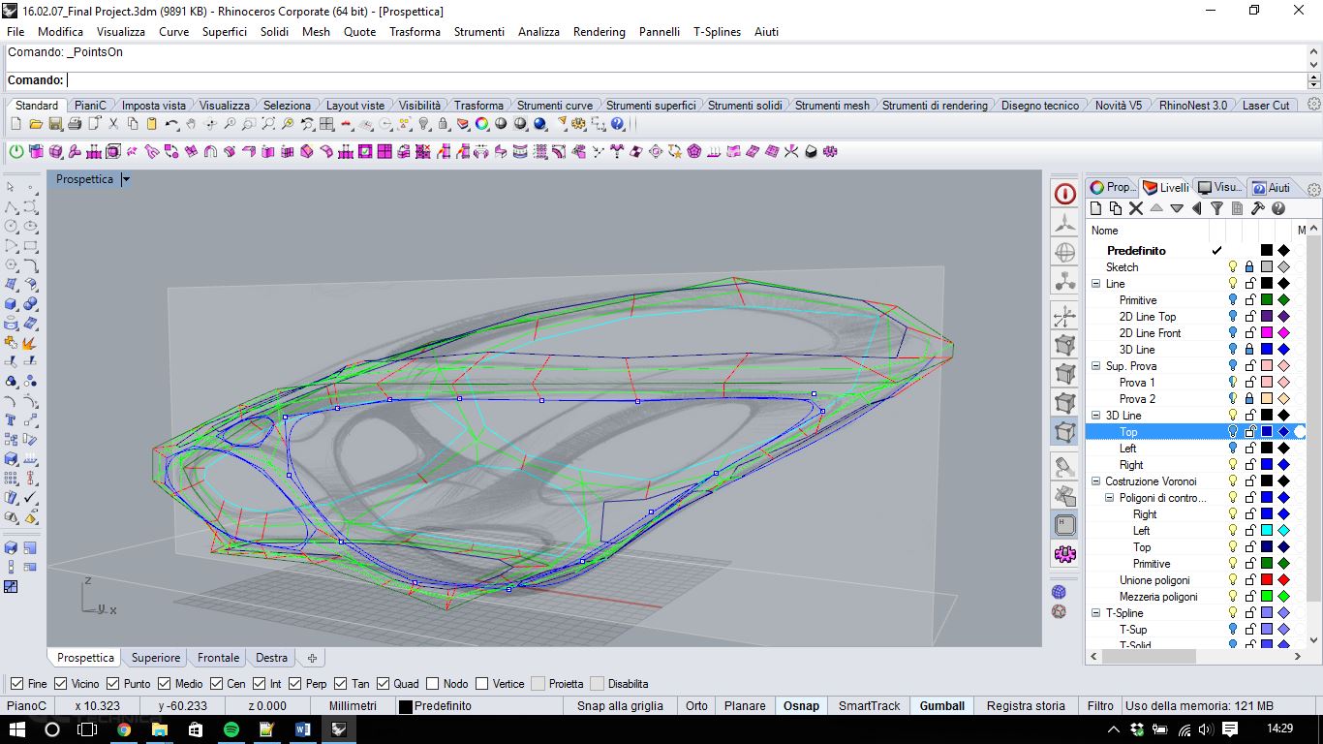Toggle the Gumball status bar button
This screenshot has height=744, width=1323.
click(x=941, y=706)
